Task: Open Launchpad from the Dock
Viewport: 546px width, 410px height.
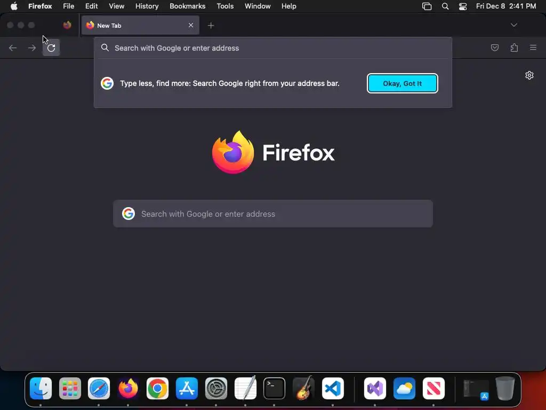Action: [70, 388]
